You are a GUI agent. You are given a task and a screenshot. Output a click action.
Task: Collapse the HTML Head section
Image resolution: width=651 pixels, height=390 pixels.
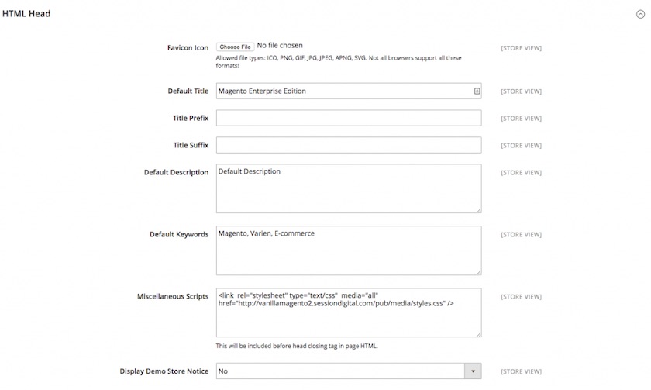[x=640, y=14]
